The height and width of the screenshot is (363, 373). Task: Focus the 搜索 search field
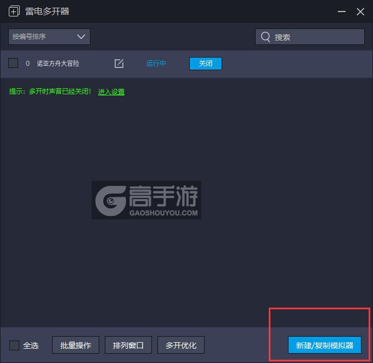[x=310, y=37]
